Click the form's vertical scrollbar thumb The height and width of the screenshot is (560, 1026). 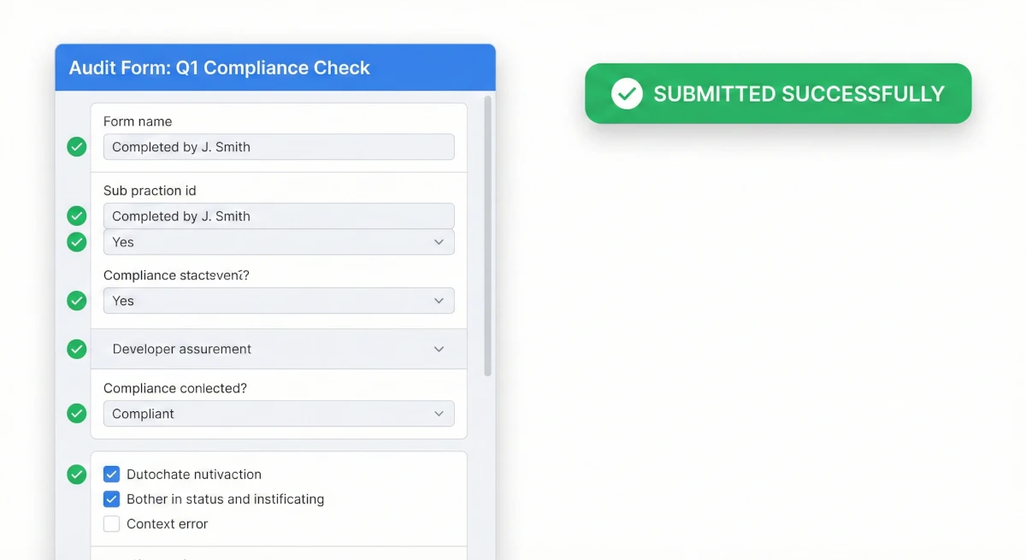488,235
